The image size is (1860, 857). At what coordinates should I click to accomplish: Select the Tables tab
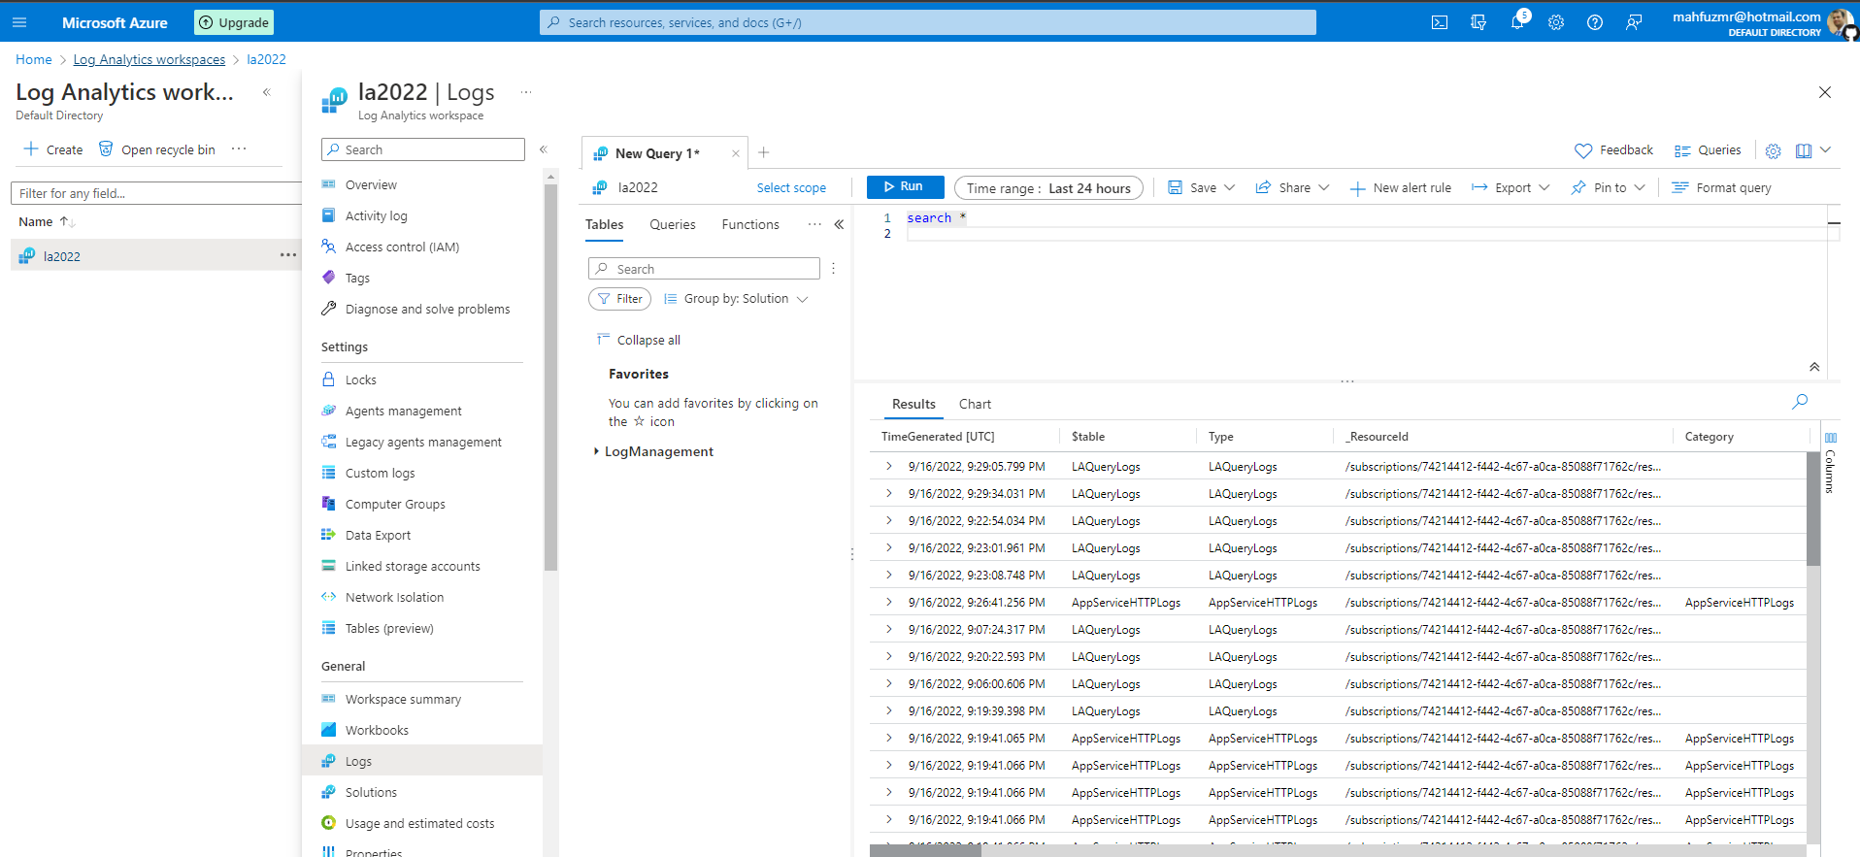click(605, 224)
